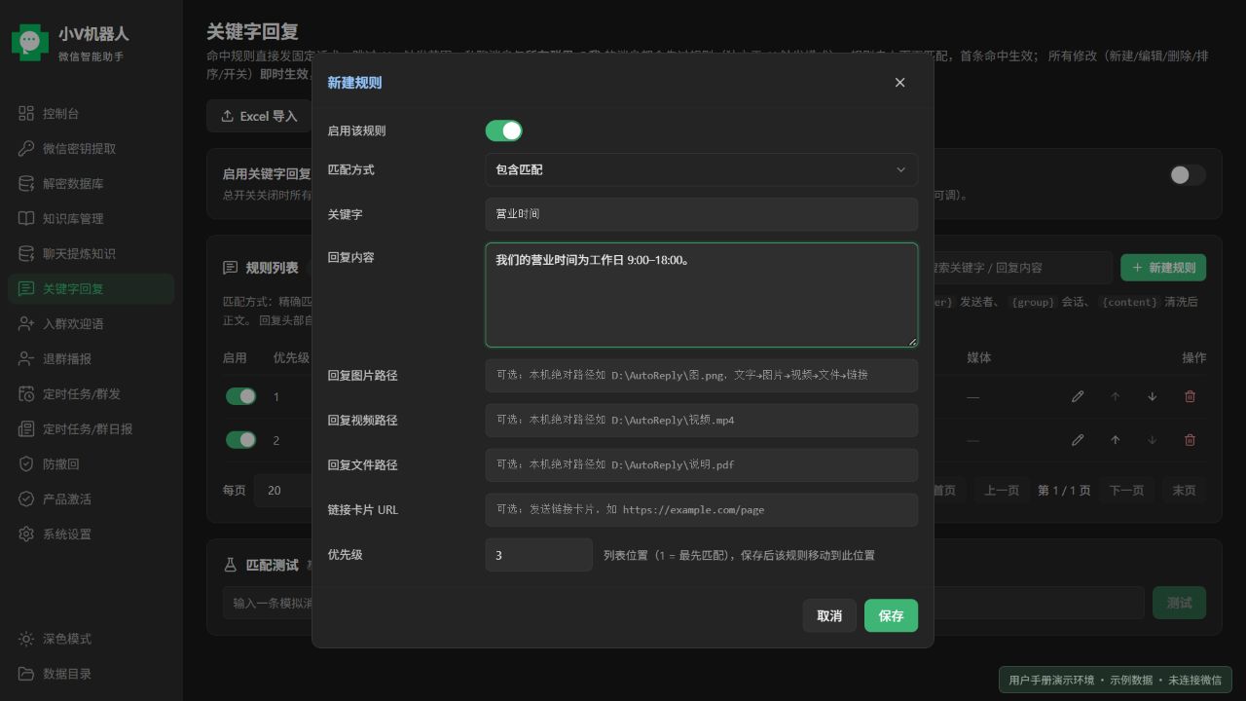1246x701 pixels.
Task: Click the 回复图片路径 input field
Action: [701, 376]
